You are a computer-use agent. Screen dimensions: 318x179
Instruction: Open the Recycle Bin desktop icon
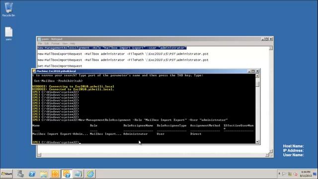8,9
